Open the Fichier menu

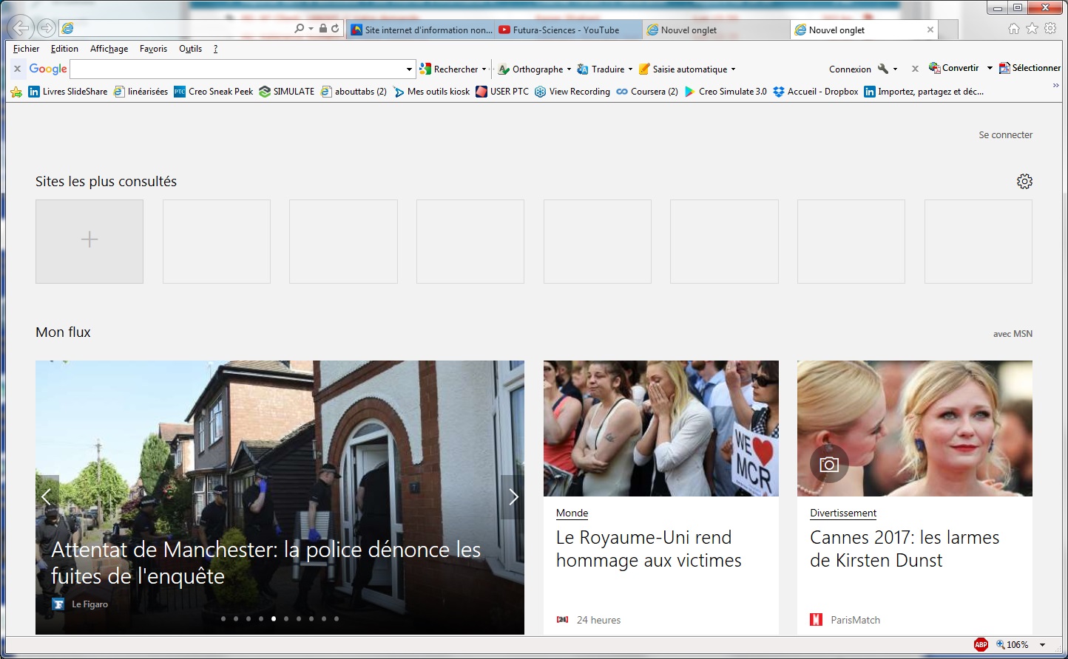coord(27,49)
